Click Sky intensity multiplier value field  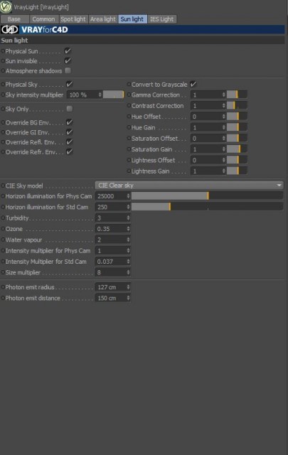tap(82, 95)
